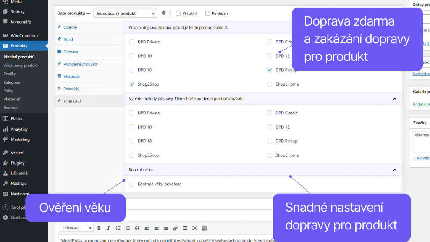
Task: Enable the Virtuální checkbox
Action: tap(178, 13)
